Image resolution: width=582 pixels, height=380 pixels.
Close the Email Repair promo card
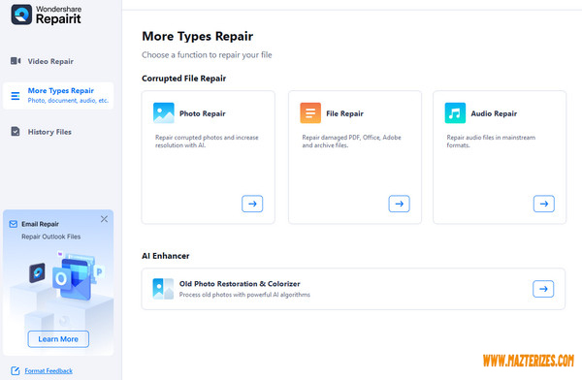104,219
